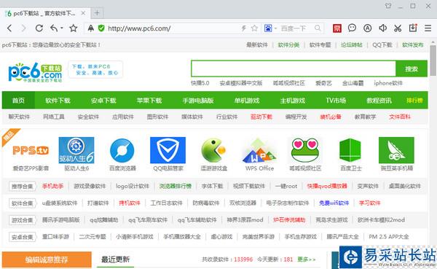Go back with the browser back arrow
The width and height of the screenshot is (437, 269).
[9, 28]
